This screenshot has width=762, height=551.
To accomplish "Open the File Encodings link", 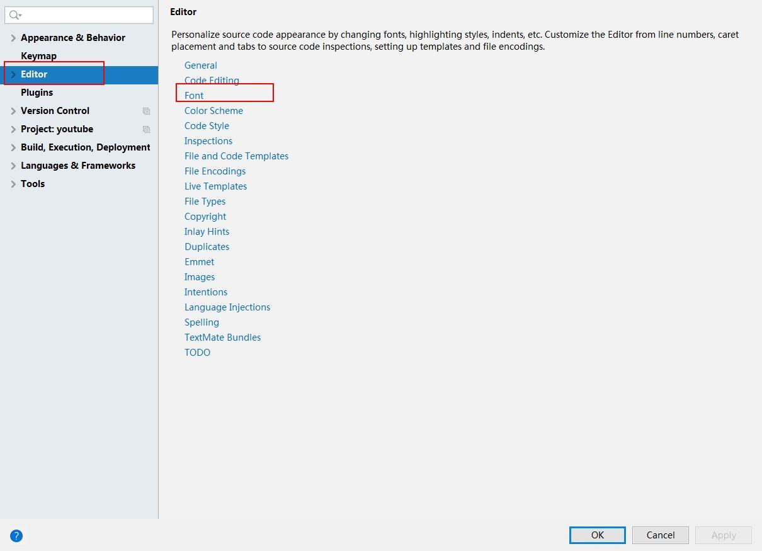I will [x=215, y=171].
